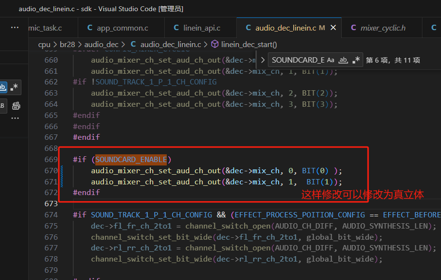Enable regular expression in find widget
Image resolution: width=441 pixels, height=280 pixels.
[x=356, y=60]
